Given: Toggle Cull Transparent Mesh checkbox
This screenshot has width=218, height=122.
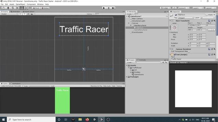Looking at the screenshot, I should tap(189, 52).
